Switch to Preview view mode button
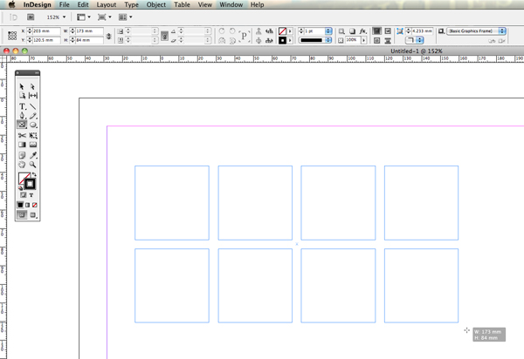524x359 pixels. click(x=33, y=215)
